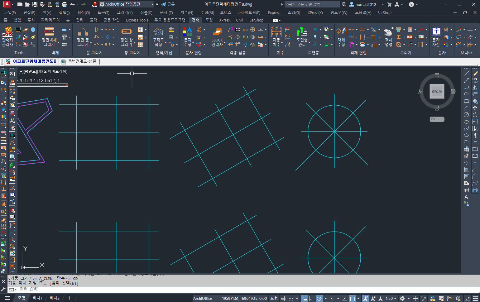Click the 객체 수정 object edit tool

pos(341,37)
